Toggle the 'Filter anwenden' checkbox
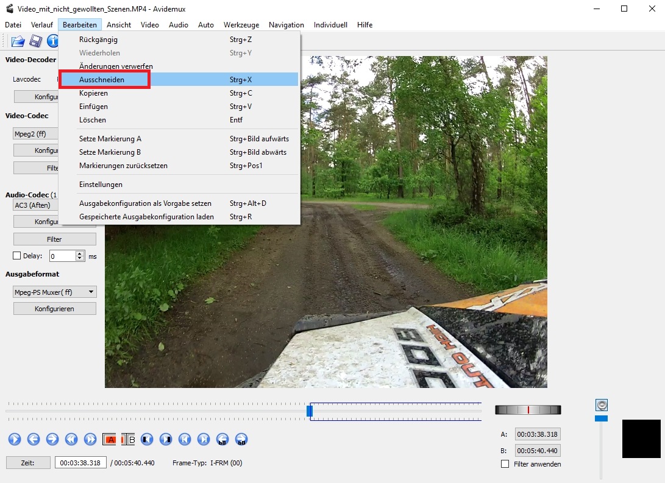The height and width of the screenshot is (483, 665). (x=505, y=464)
